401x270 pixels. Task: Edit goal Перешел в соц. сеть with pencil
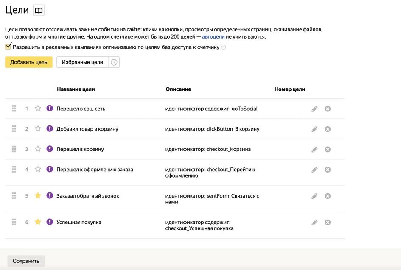pos(314,109)
